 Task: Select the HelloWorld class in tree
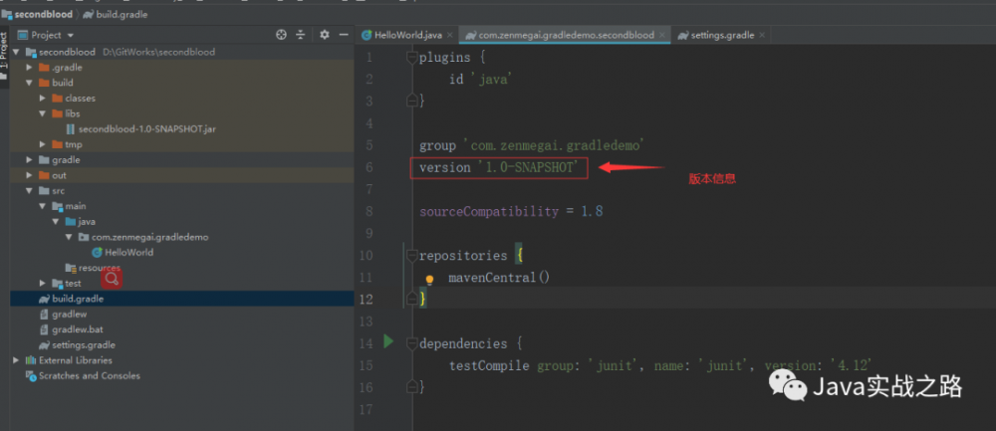[x=128, y=252]
